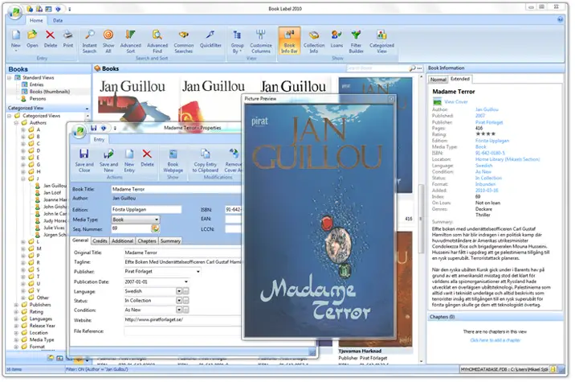Launch Instant Search
The width and height of the screenshot is (575, 382).
[x=89, y=42]
